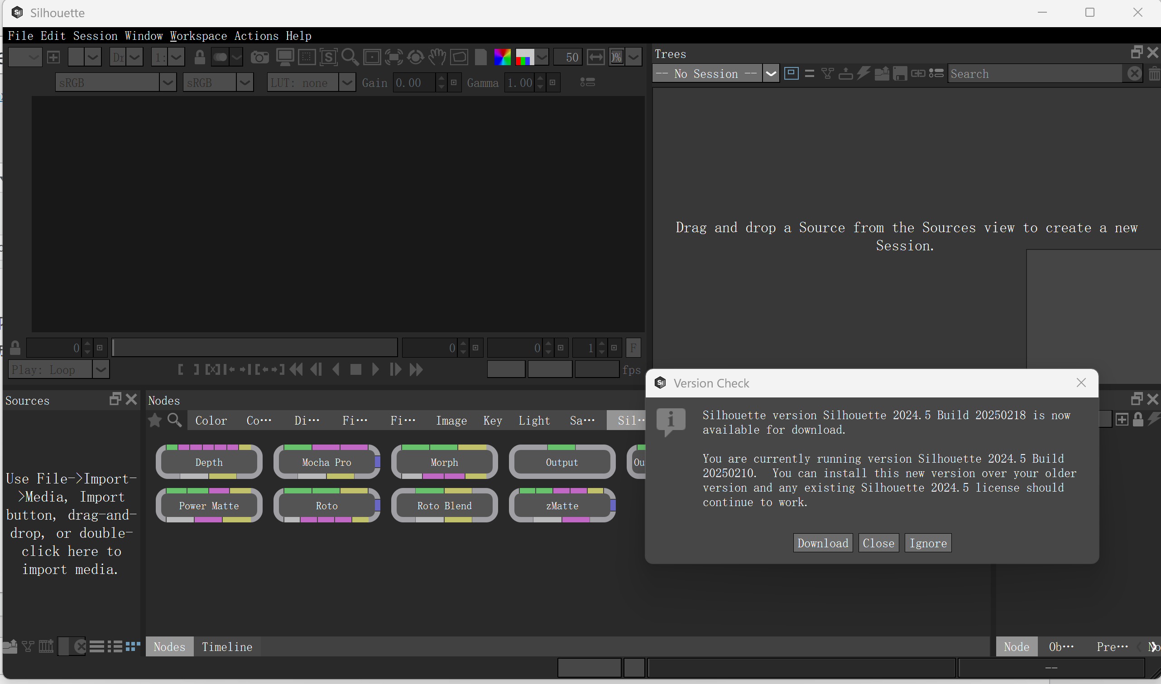Click the viewer options list icon beside Gamma
The image size is (1161, 684).
587,82
